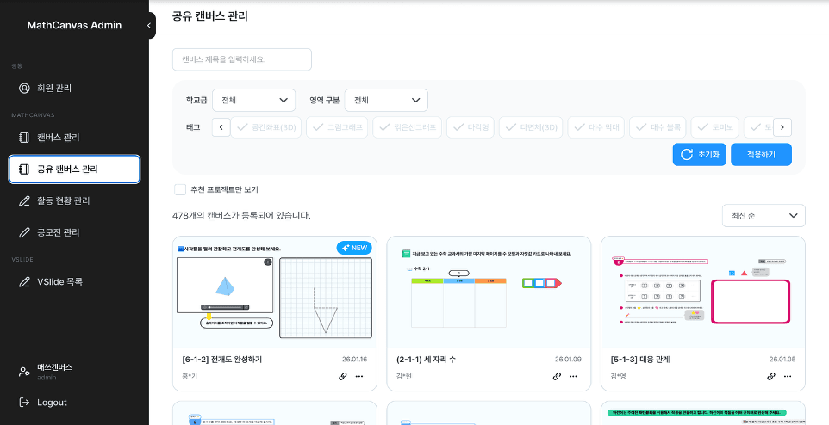Click the title [6-1-2] 전개도 완성하기
The height and width of the screenshot is (425, 829).
tap(221, 360)
